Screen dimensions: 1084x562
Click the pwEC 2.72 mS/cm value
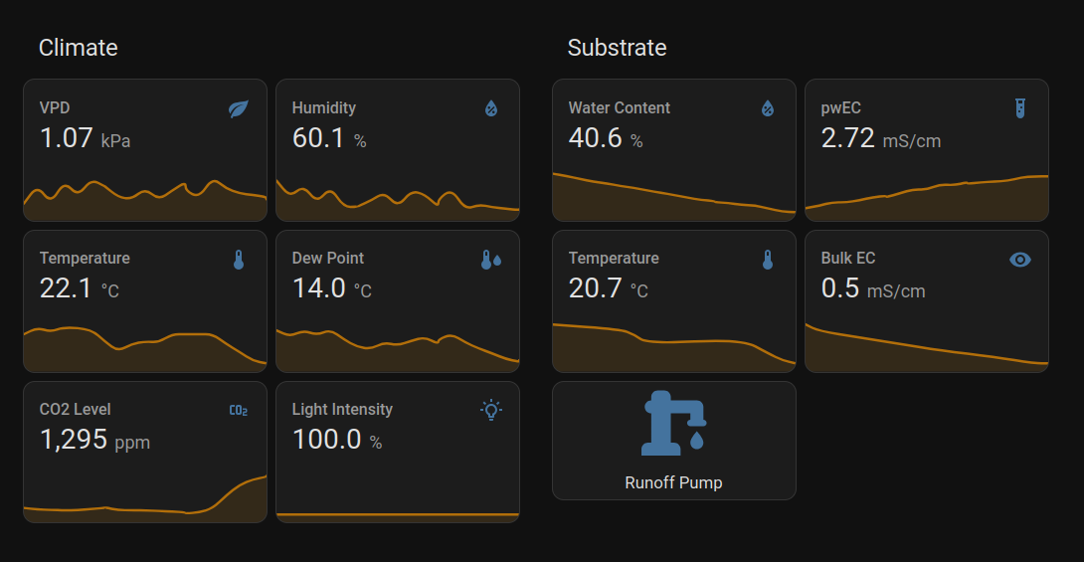tap(881, 138)
